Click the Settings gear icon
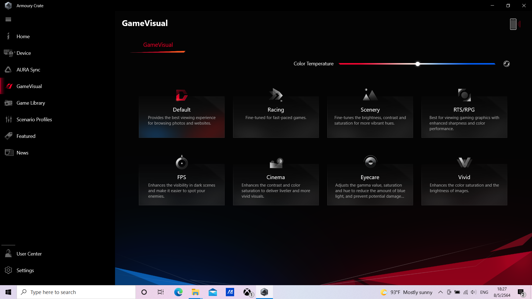The height and width of the screenshot is (299, 532). pos(8,270)
